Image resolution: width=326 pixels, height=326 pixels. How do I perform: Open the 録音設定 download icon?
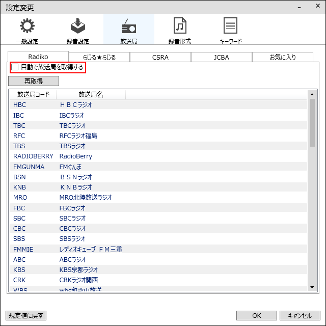pos(78,26)
